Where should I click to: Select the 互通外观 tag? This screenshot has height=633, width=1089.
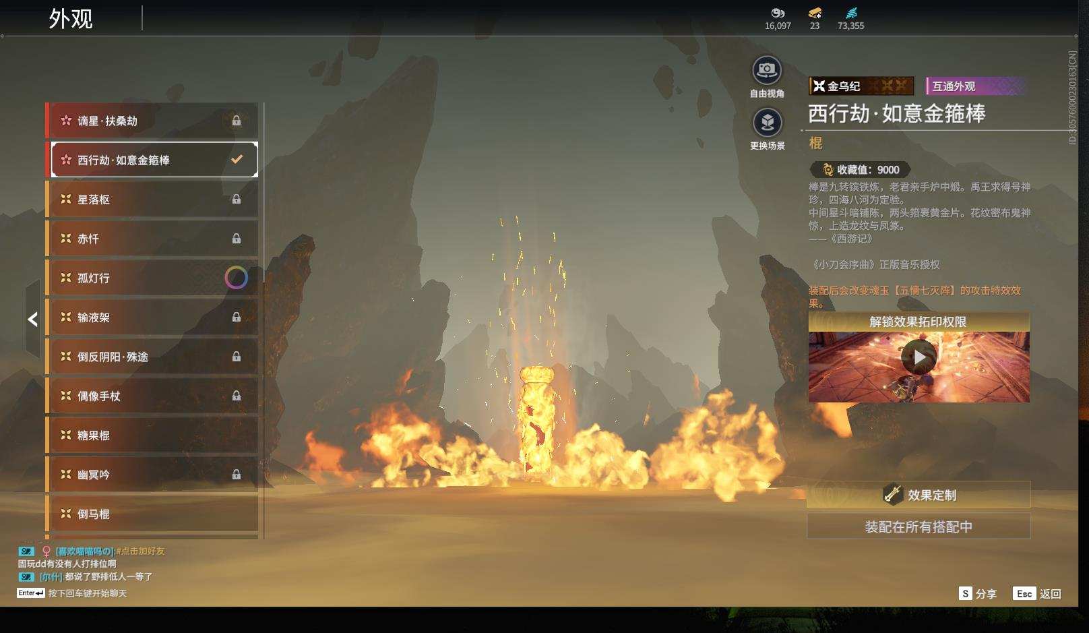pos(976,86)
